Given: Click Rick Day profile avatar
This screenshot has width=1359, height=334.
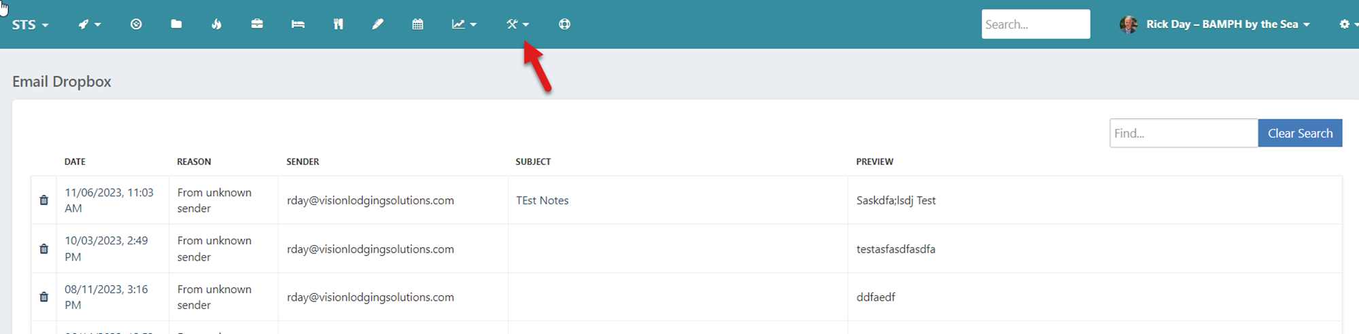Looking at the screenshot, I should click(1129, 24).
